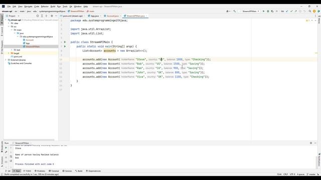Open the Build tool window button

(x=79, y=171)
